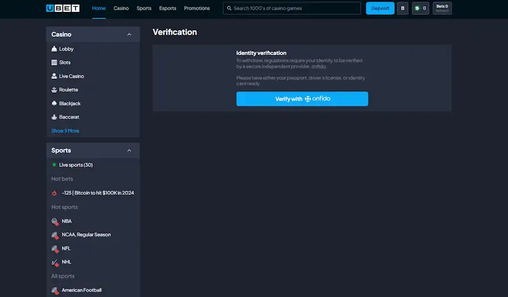Collapse the Sports section chevron
Screen dimensions: 508x297
tap(129, 150)
